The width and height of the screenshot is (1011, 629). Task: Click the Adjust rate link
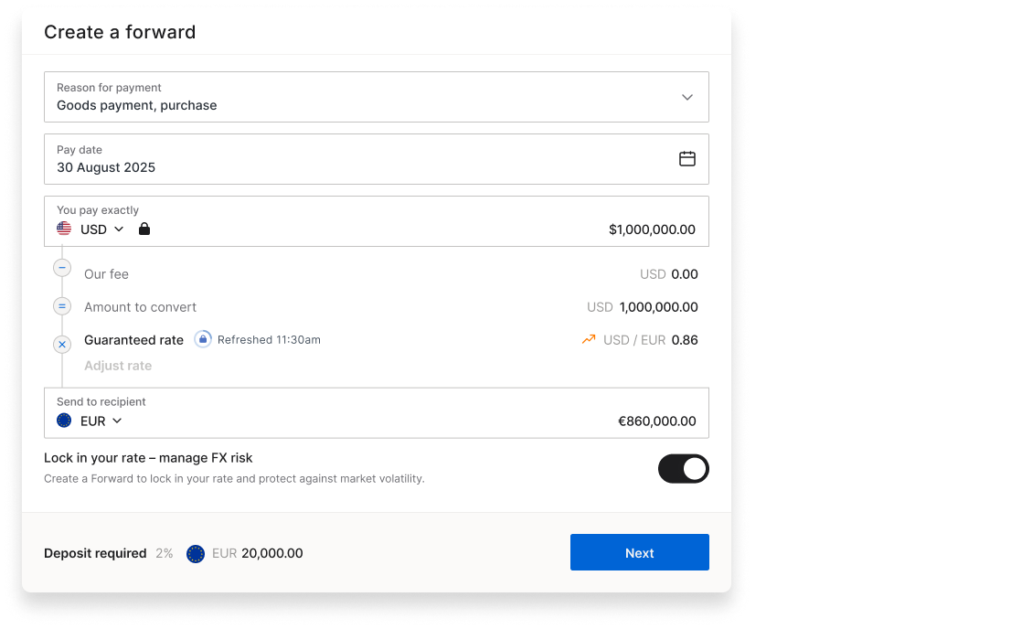click(118, 366)
